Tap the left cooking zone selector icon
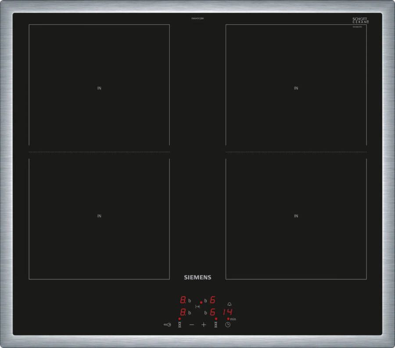The width and height of the screenshot is (395, 348). click(179, 325)
